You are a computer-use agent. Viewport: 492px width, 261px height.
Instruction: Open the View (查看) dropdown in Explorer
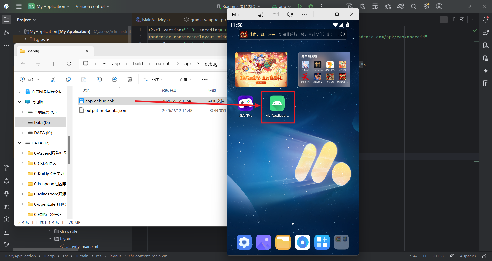[182, 79]
